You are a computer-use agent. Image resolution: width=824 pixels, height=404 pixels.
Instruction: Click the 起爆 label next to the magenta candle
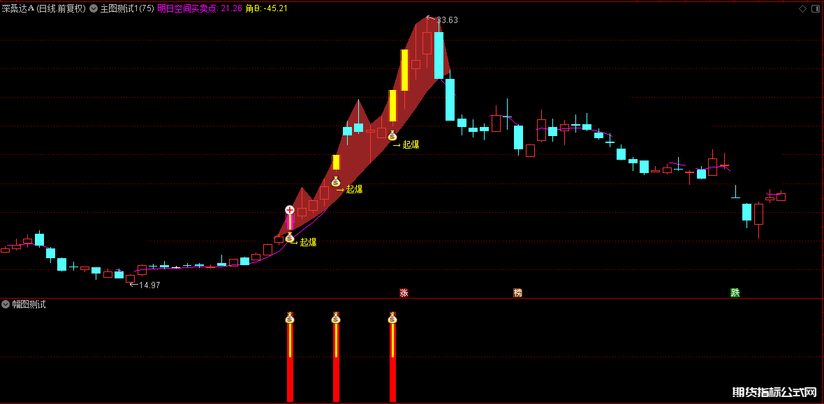[308, 242]
